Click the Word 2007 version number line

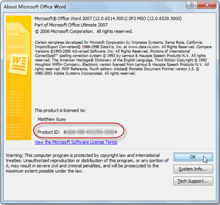coord(108,18)
